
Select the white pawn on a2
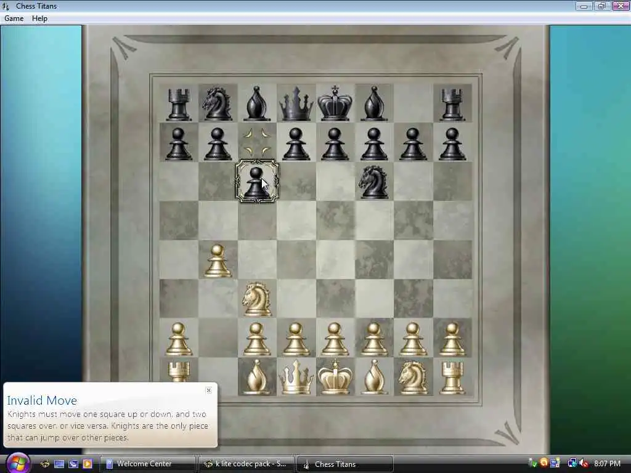[179, 339]
